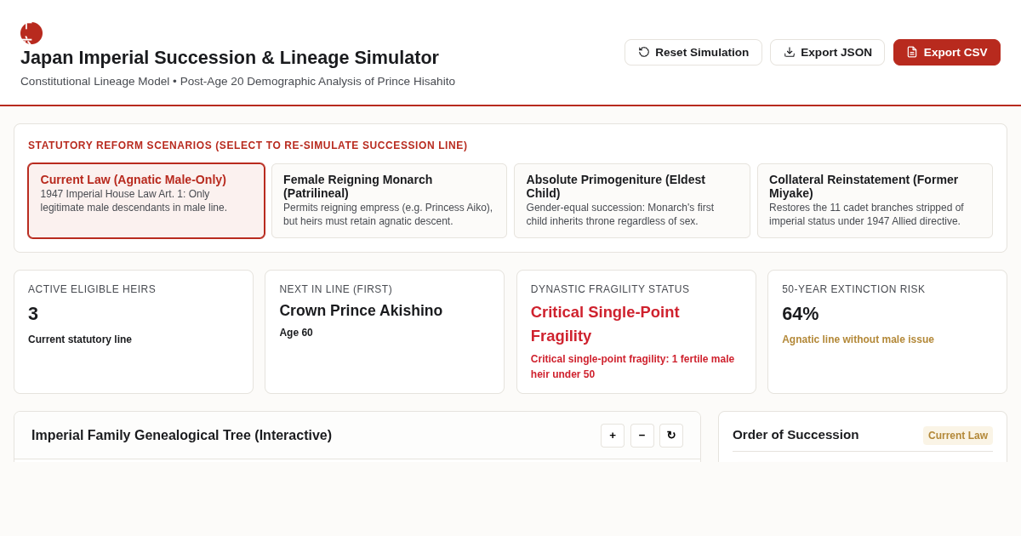Export data as JSON
Viewport: 1021px width, 536px height.
click(827, 52)
